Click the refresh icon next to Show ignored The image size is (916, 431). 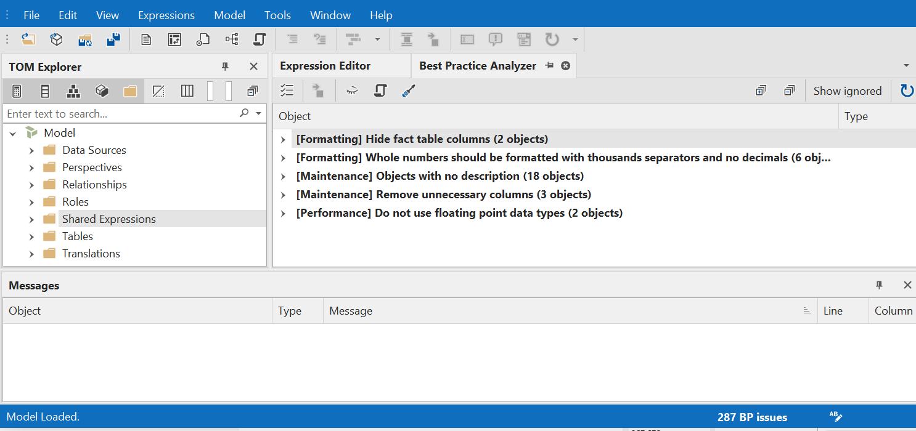(906, 90)
